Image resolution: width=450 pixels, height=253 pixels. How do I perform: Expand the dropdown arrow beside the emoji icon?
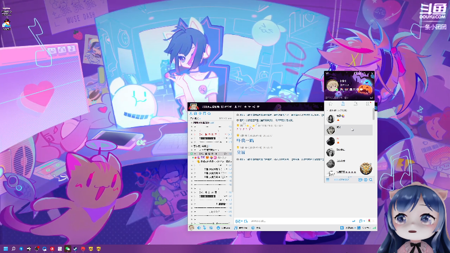(x=242, y=221)
